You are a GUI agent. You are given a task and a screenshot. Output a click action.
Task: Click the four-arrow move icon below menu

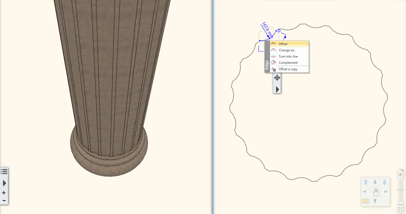[277, 78]
